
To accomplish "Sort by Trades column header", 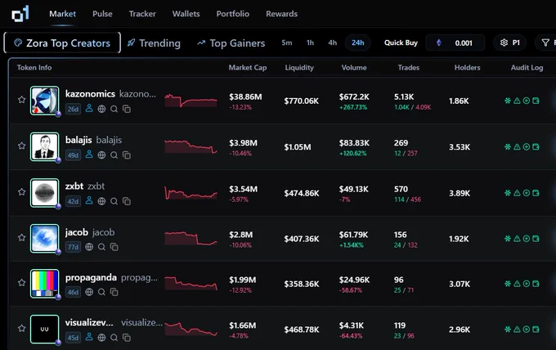I will coord(409,67).
